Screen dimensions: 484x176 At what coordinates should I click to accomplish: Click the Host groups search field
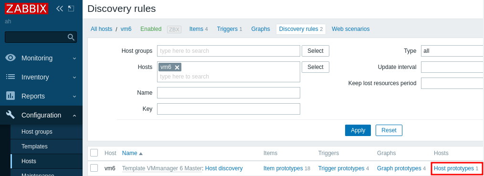point(229,51)
